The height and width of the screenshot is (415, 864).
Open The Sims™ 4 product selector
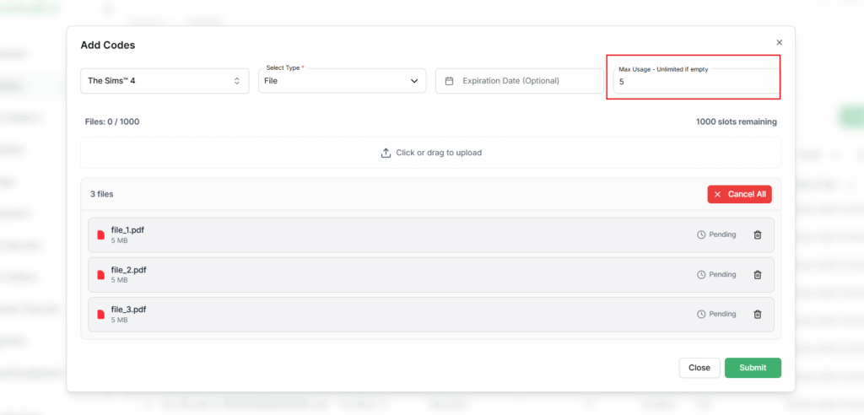[165, 81]
